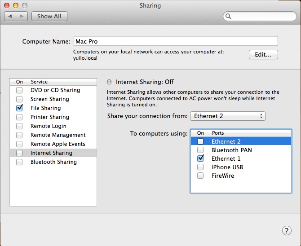Select the Ethernet 2 port row label
This screenshot has width=301, height=246.
tap(226, 141)
